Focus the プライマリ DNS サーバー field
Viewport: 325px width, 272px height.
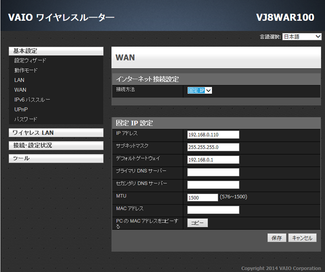pyautogui.click(x=213, y=173)
